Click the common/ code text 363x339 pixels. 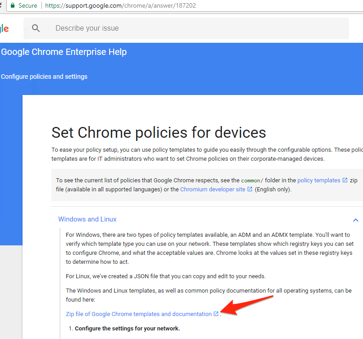coord(252,181)
